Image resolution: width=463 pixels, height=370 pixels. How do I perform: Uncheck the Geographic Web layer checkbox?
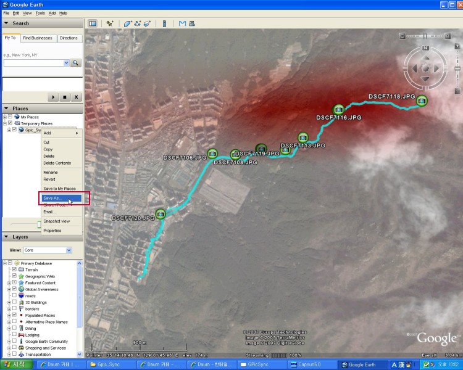pyautogui.click(x=14, y=276)
